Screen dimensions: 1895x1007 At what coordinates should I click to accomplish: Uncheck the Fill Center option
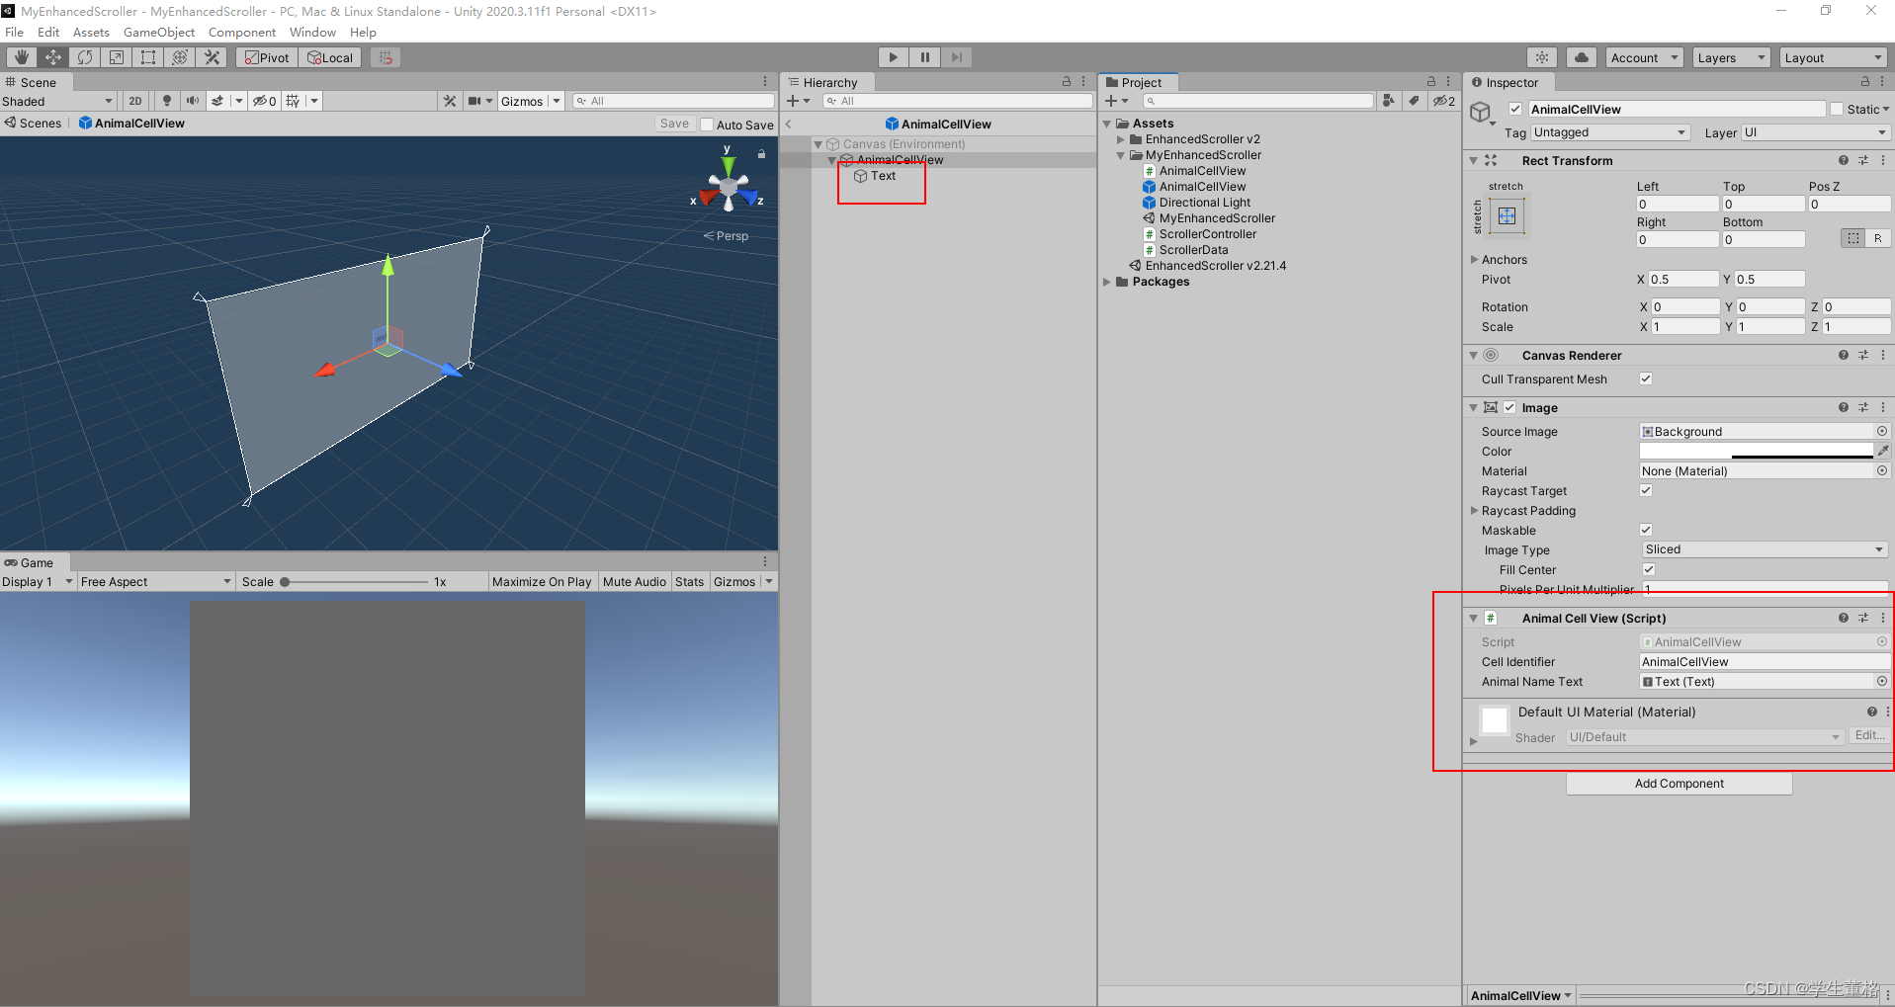[x=1648, y=569]
